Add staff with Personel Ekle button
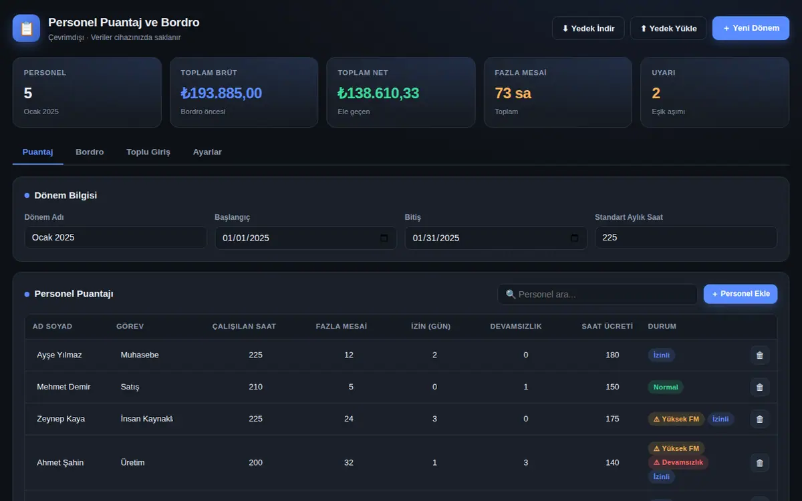 tap(741, 294)
